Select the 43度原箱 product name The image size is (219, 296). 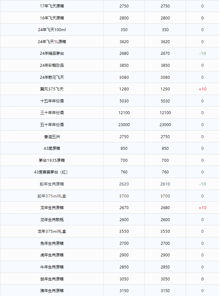(x=52, y=148)
